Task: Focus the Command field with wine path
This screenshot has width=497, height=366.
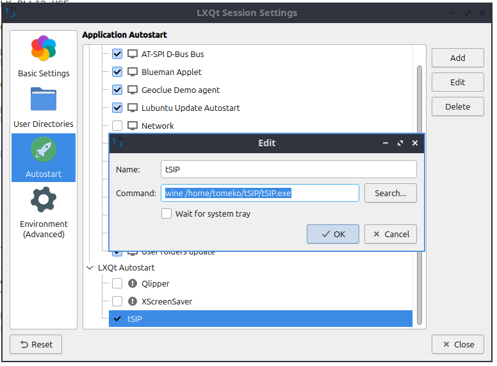Action: coord(260,193)
